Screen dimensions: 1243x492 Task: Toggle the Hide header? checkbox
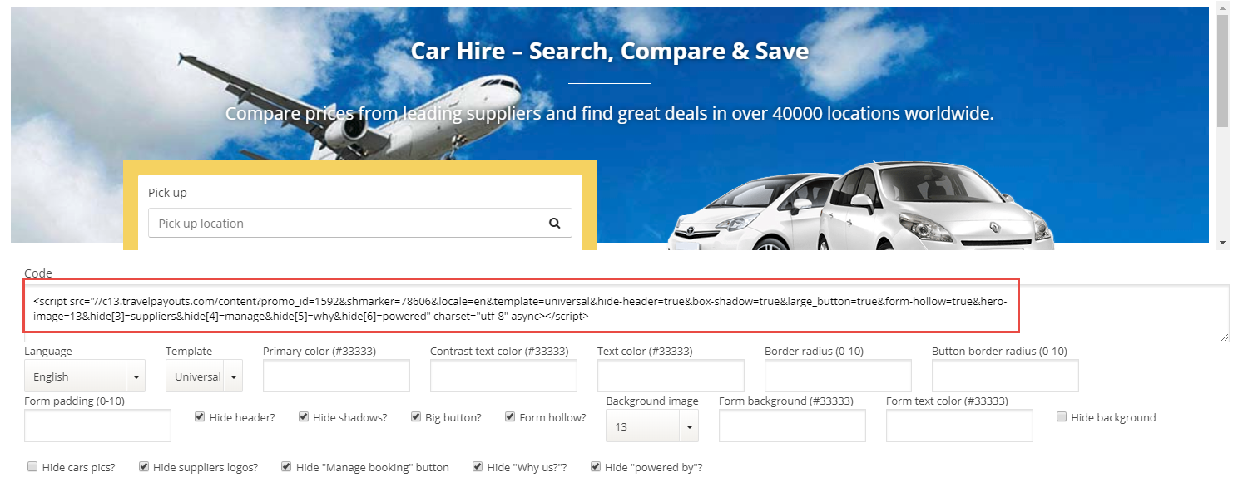200,416
